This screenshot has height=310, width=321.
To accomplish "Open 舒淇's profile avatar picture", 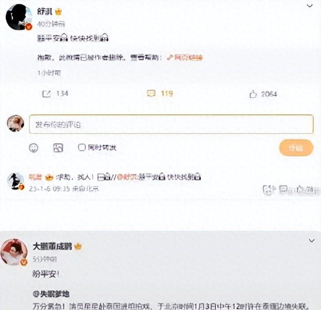I will tap(19, 17).
